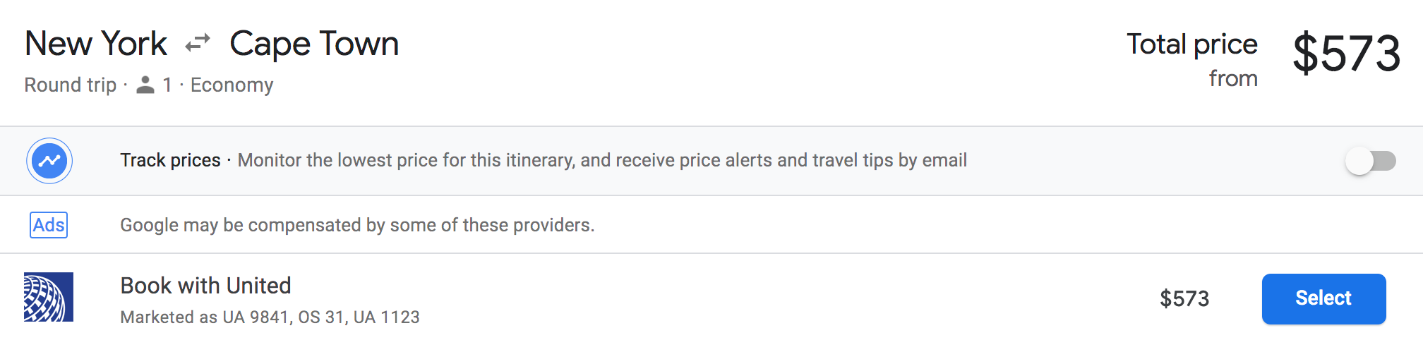Click the Economy class label
Viewport: 1423px width, 340px height.
232,85
